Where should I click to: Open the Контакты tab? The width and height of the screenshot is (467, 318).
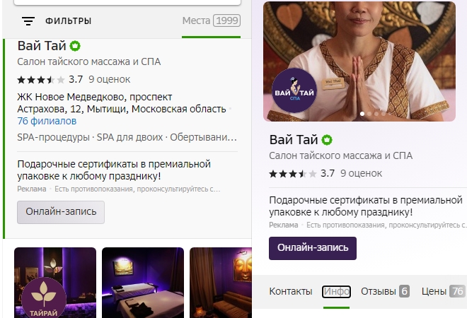(x=291, y=291)
